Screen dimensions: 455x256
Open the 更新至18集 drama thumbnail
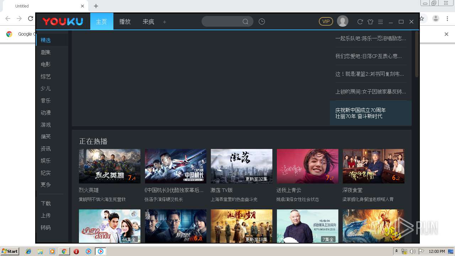(x=242, y=226)
